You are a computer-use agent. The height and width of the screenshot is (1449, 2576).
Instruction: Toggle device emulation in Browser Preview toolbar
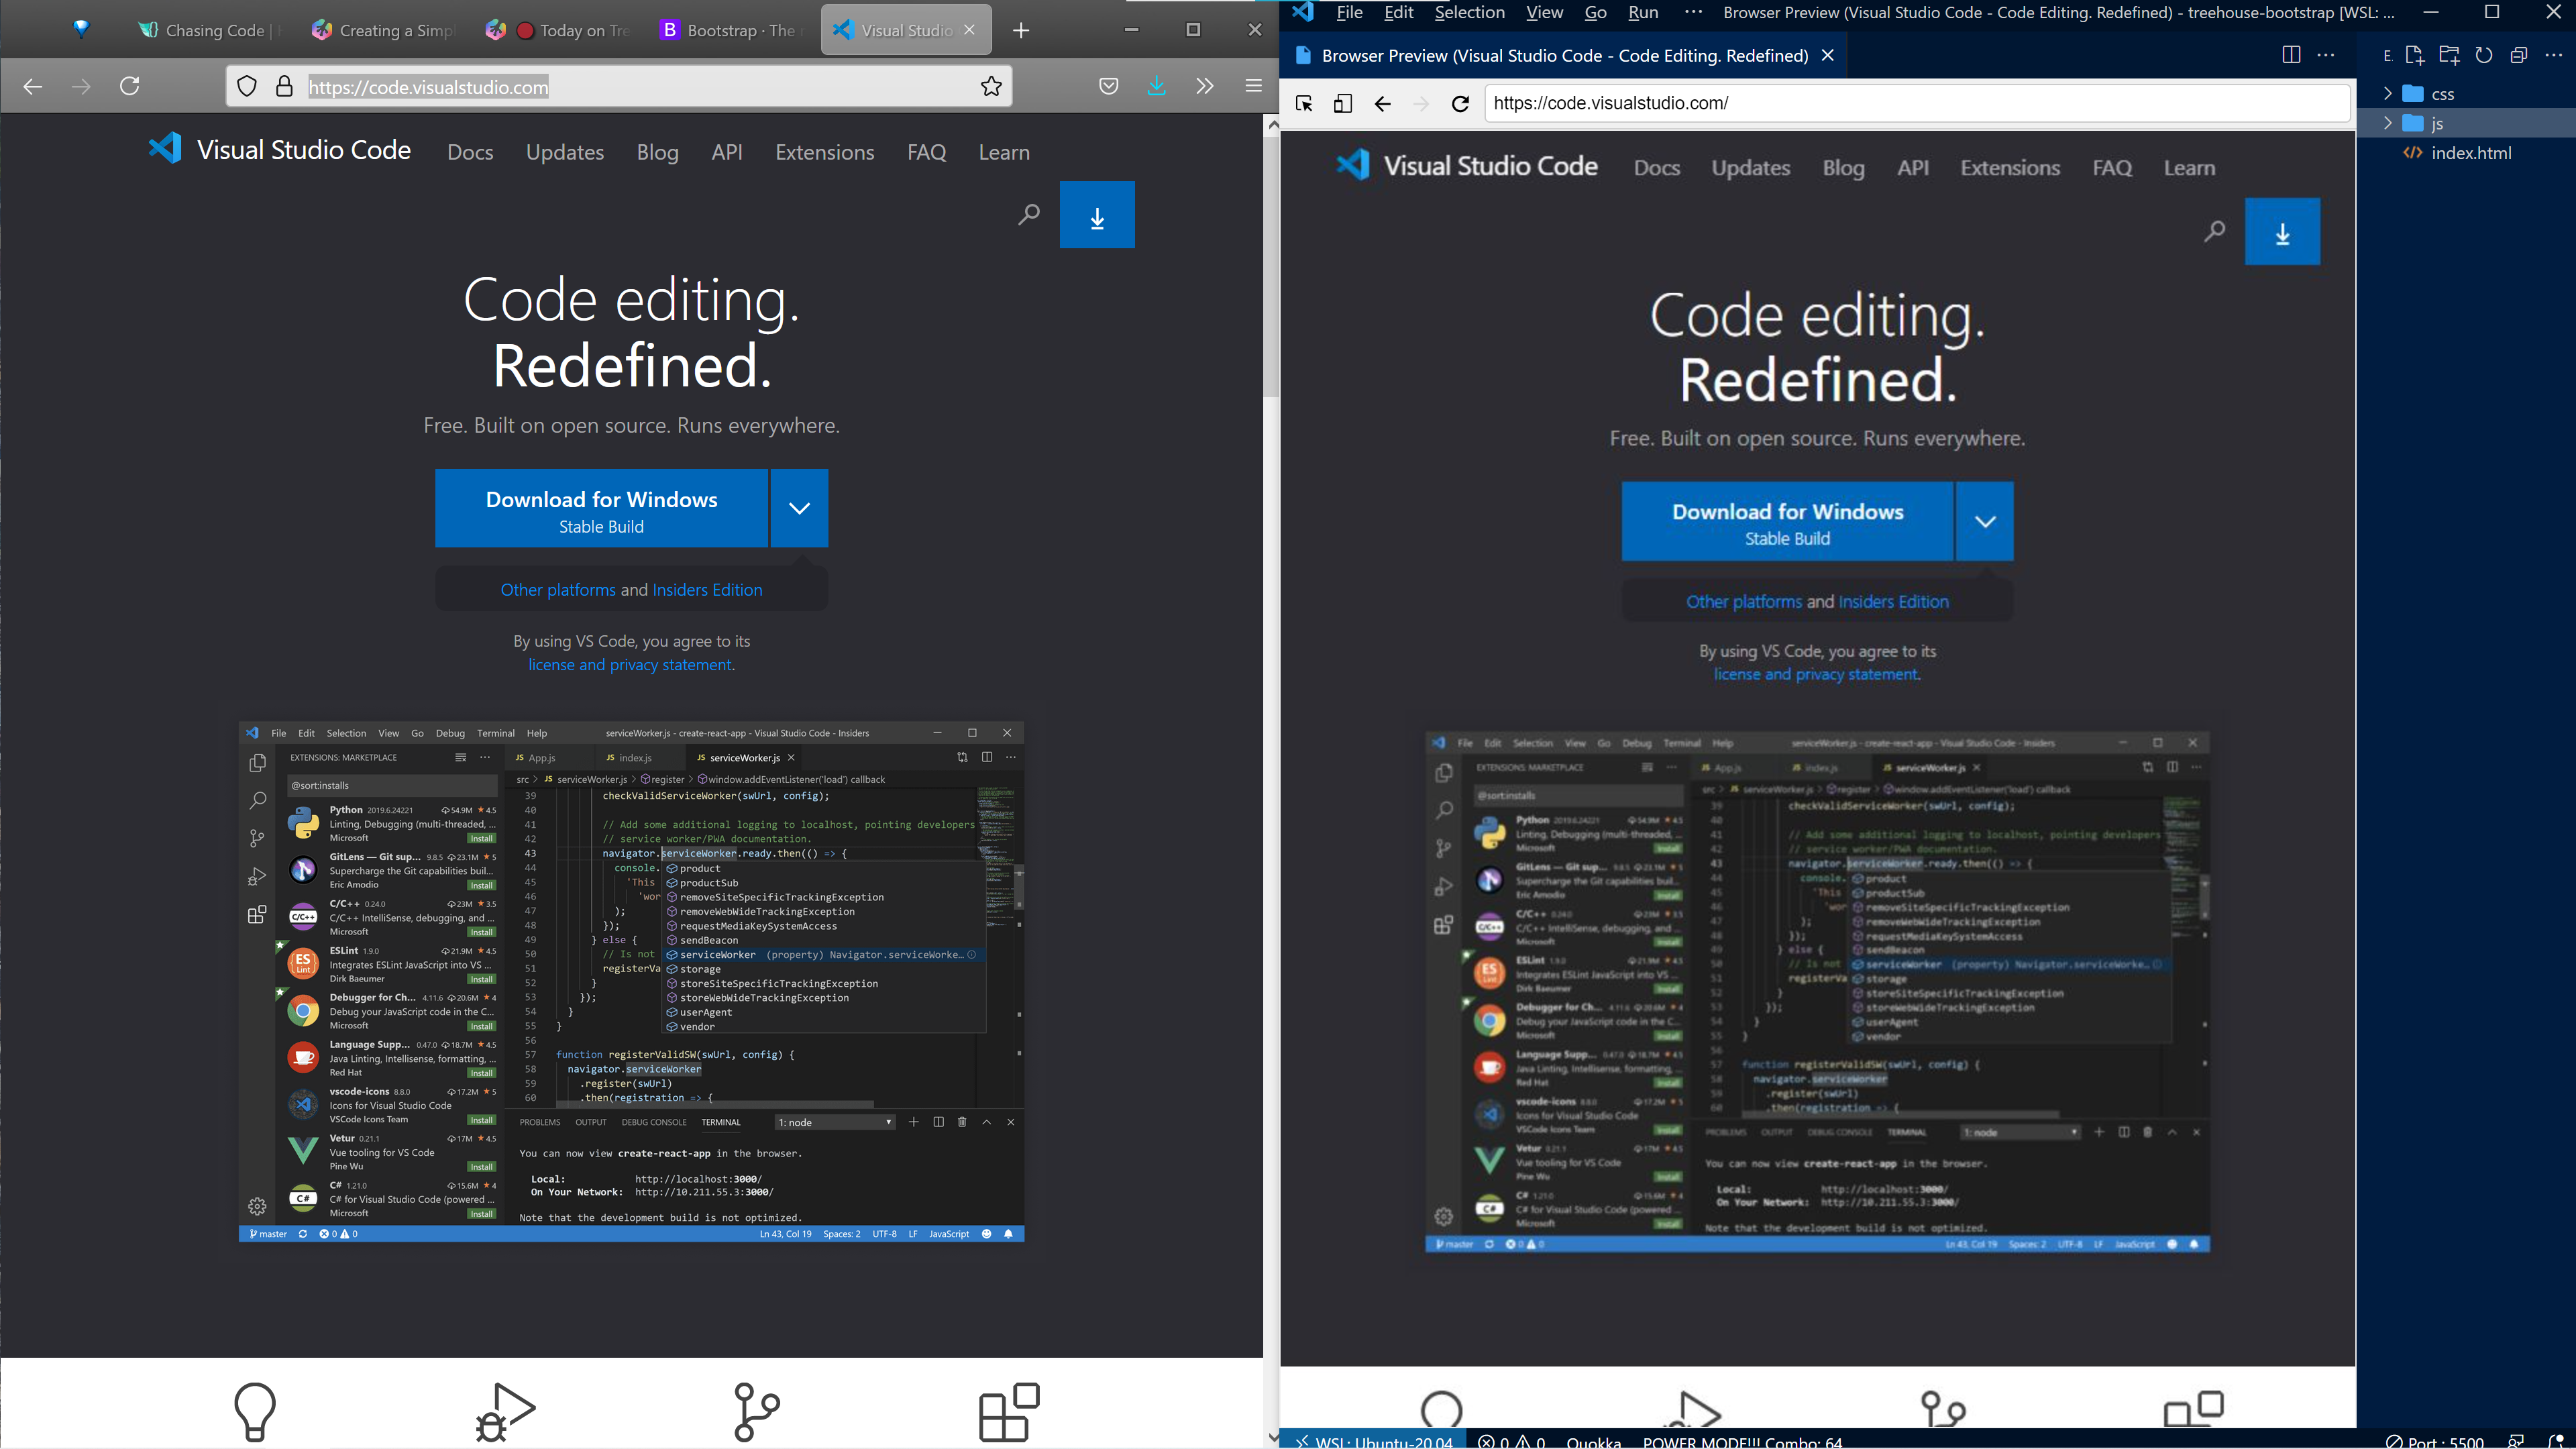click(x=1343, y=103)
